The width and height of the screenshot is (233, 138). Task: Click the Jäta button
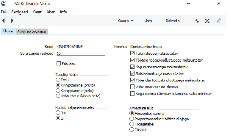[149, 21]
